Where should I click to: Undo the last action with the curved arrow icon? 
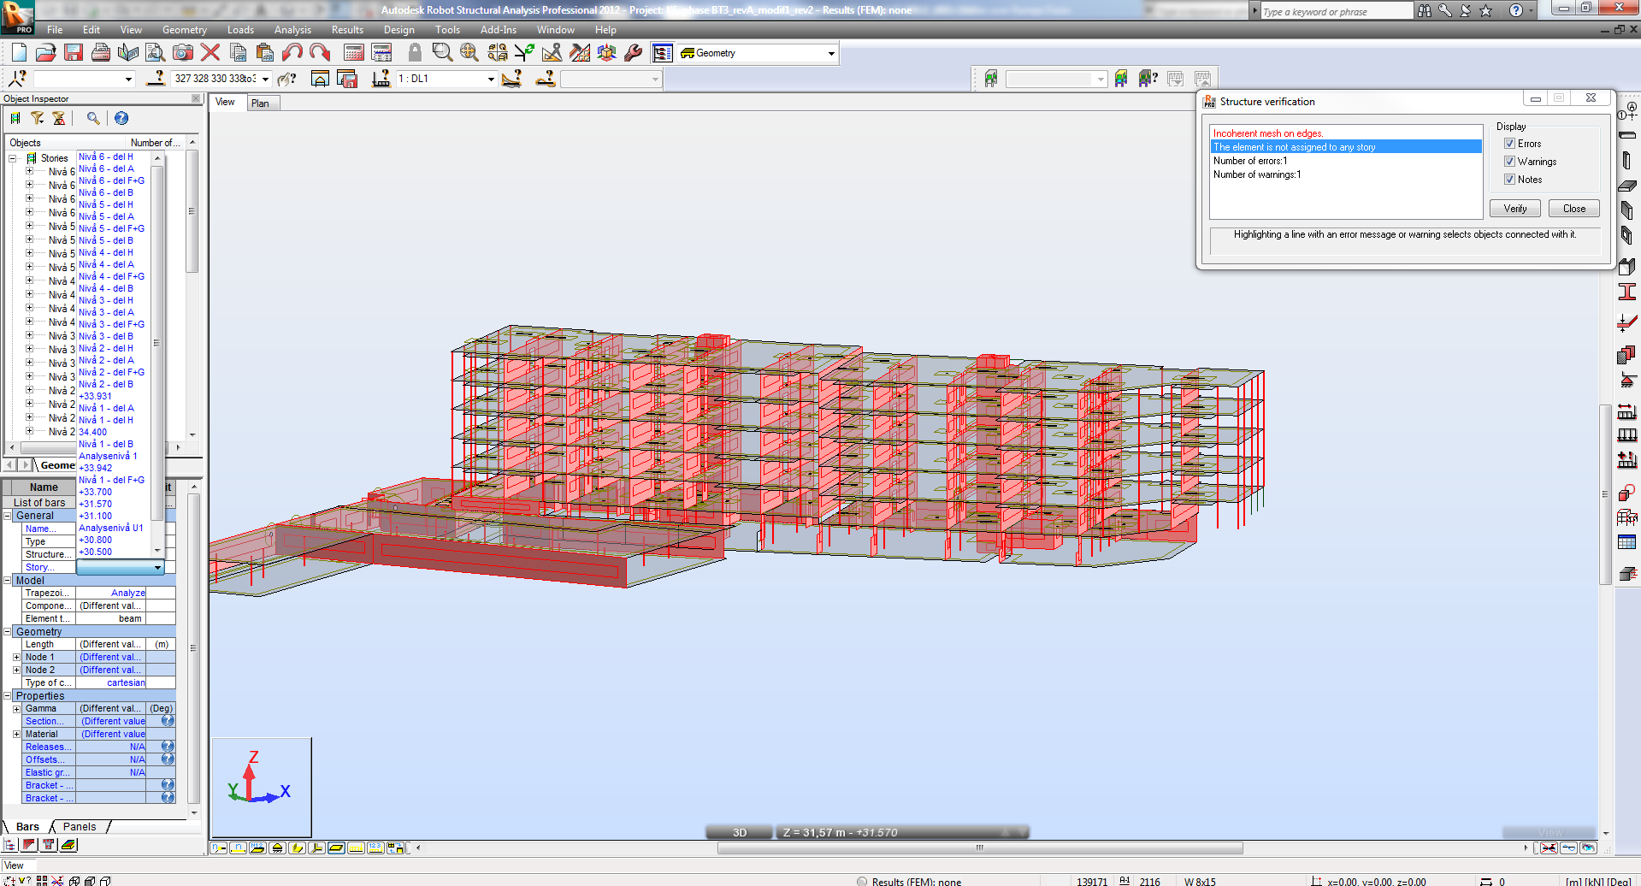pos(292,52)
